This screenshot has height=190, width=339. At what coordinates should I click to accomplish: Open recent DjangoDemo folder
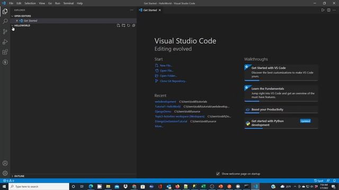pos(163,111)
